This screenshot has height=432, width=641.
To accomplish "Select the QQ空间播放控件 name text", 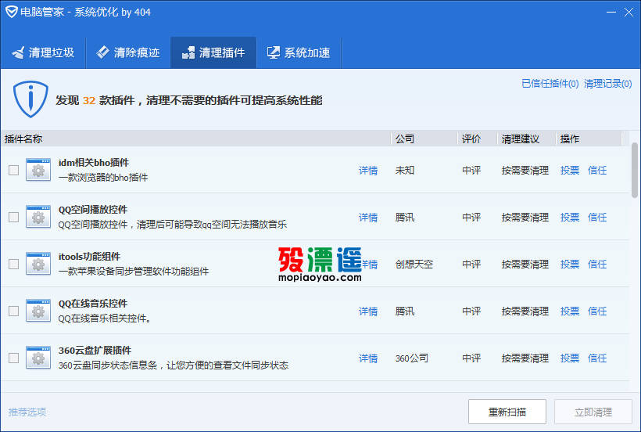I will (x=93, y=210).
